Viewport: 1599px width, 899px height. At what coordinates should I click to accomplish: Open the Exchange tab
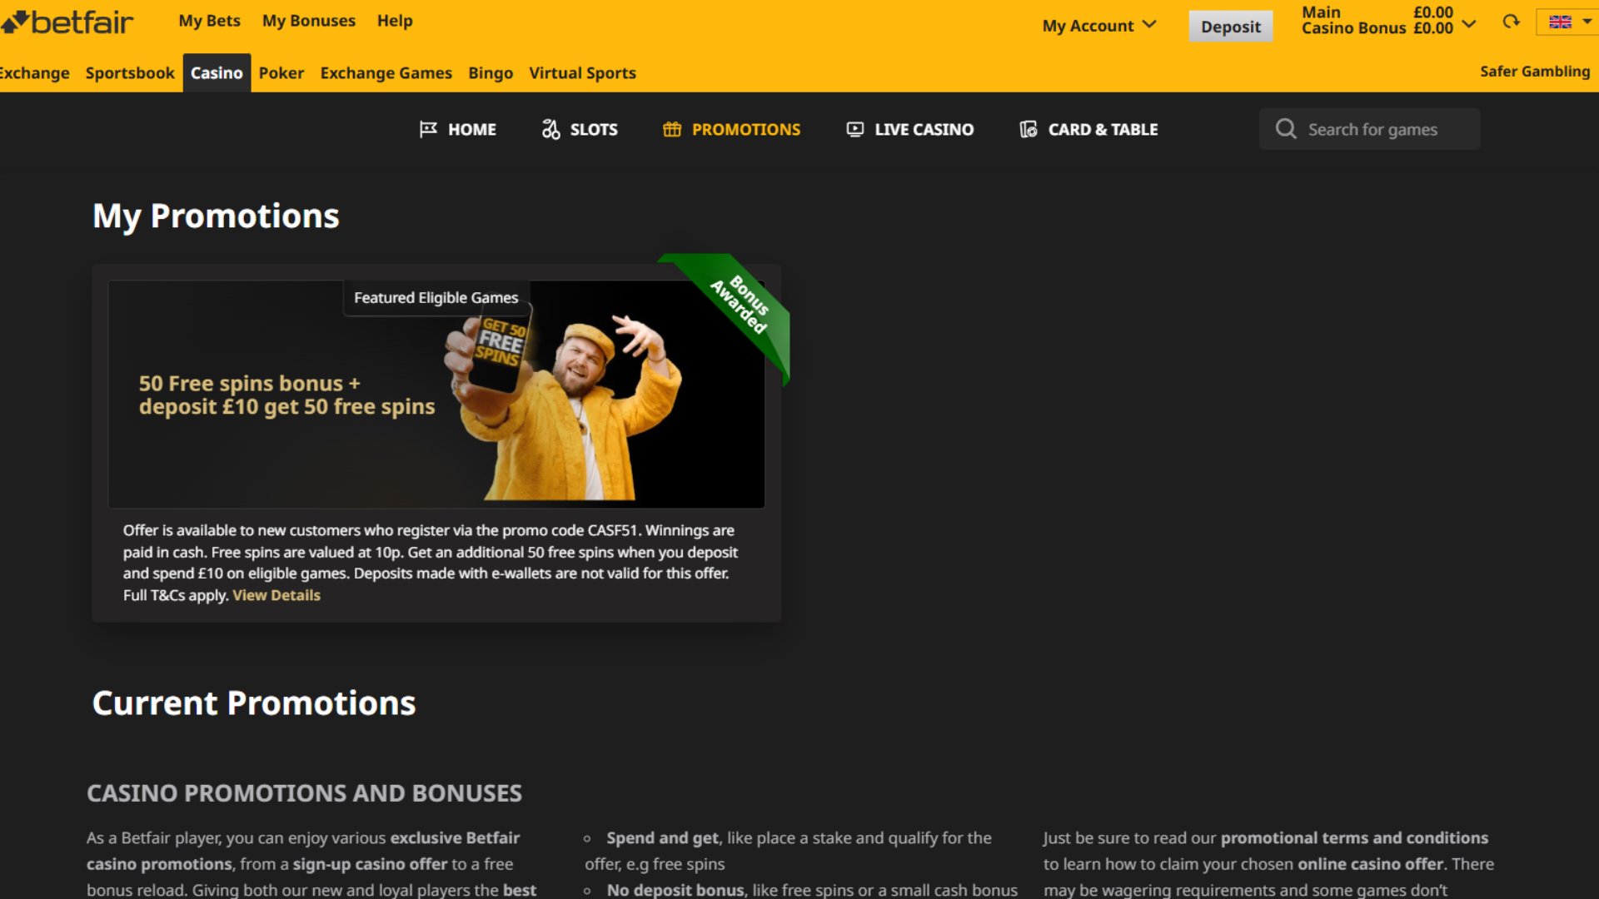34,73
